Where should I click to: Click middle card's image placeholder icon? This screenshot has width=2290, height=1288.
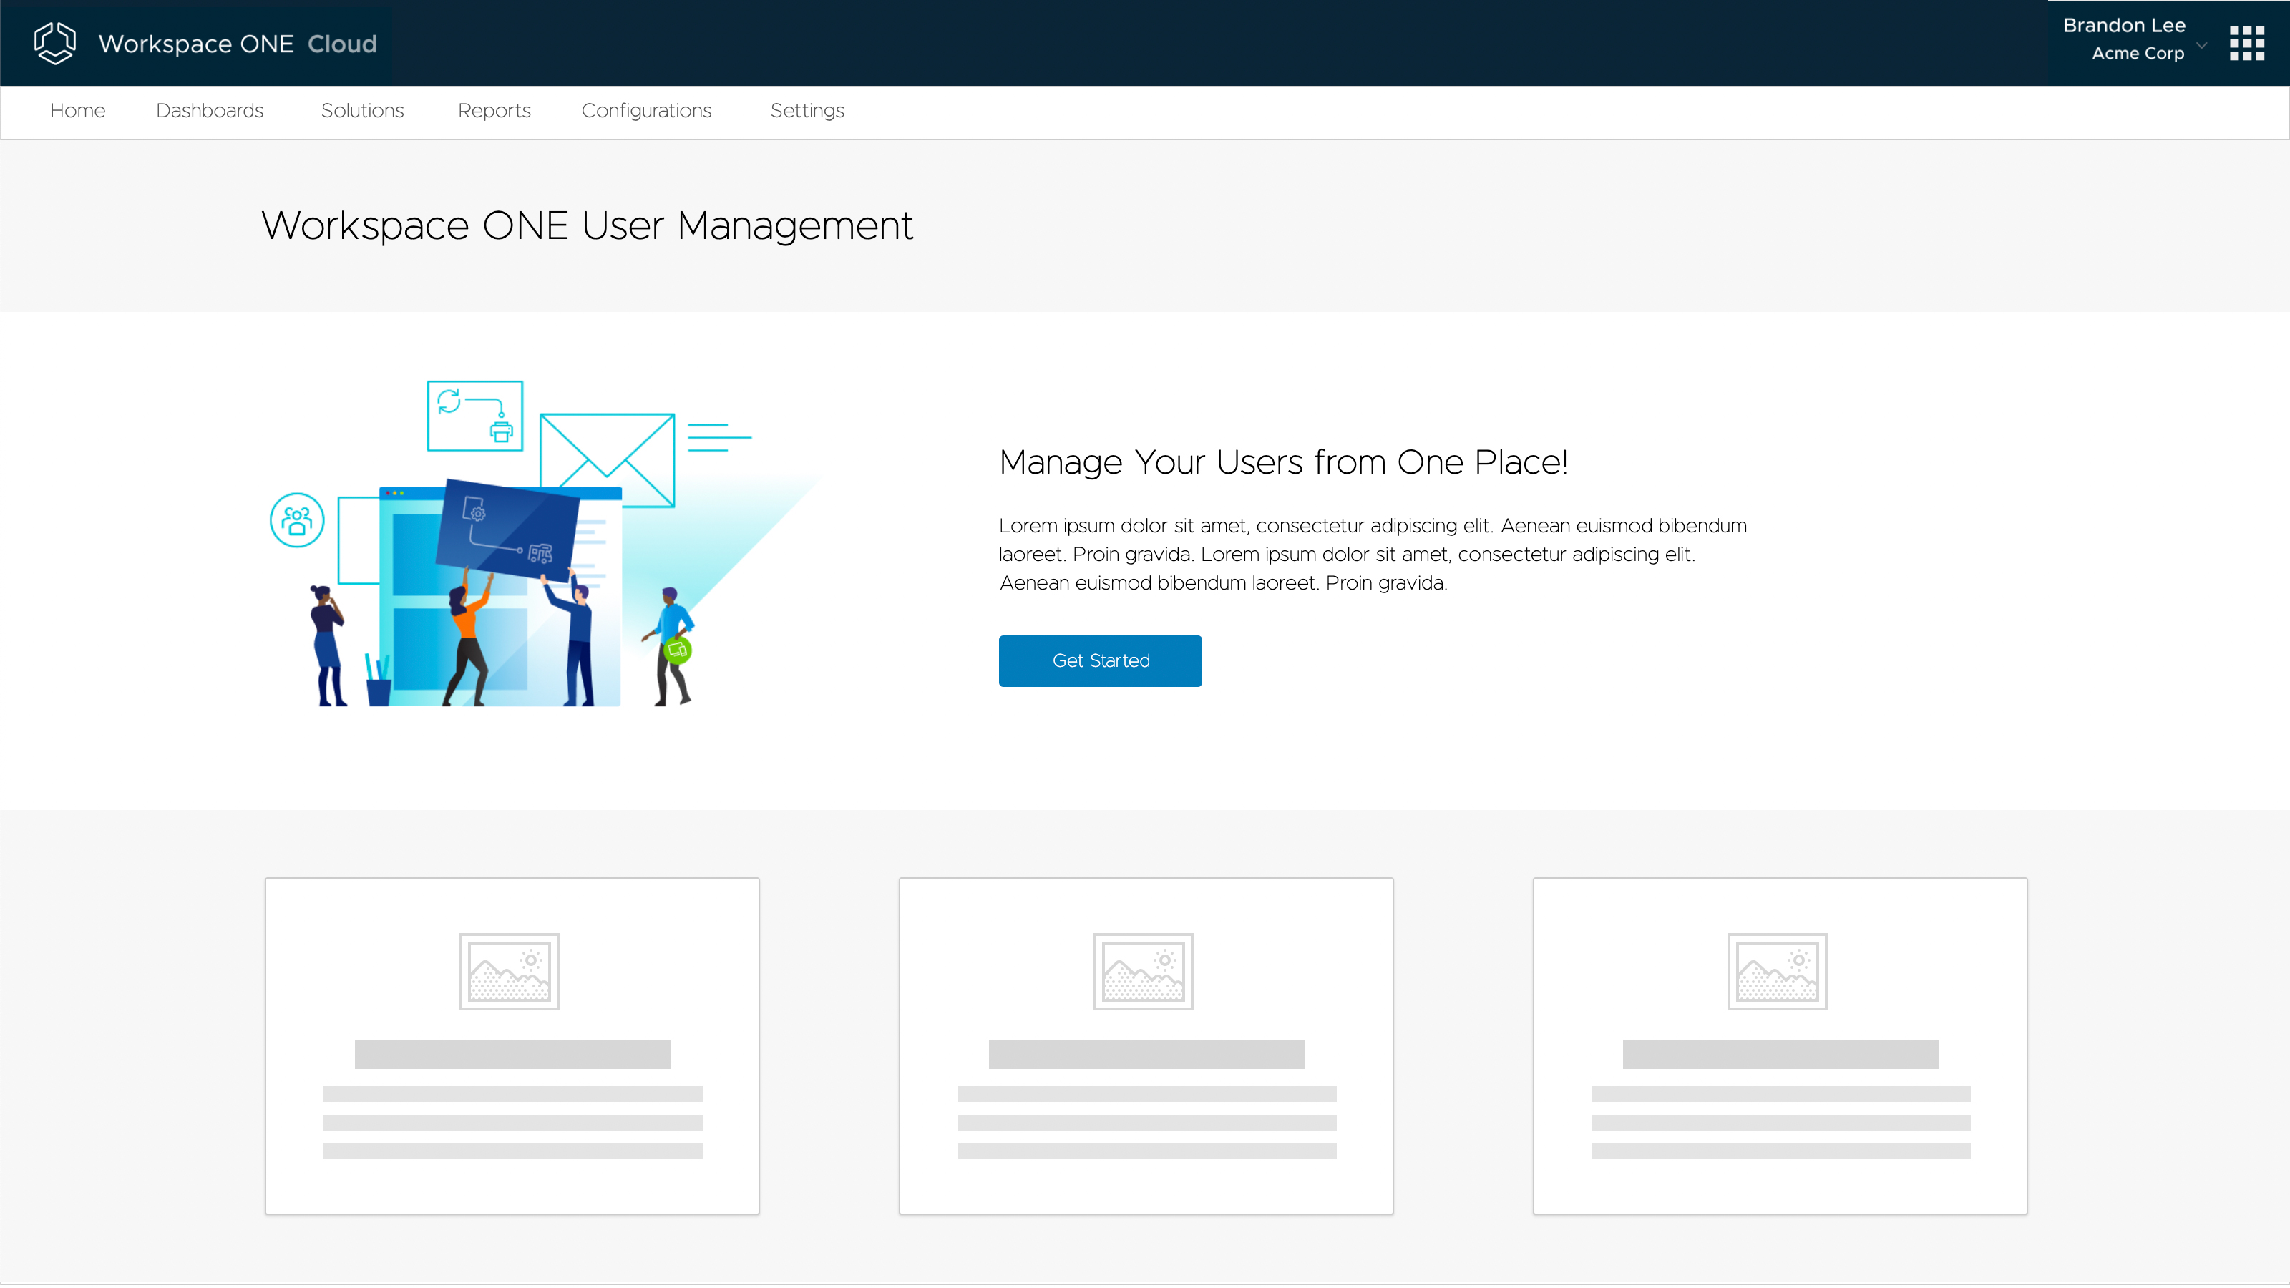point(1144,971)
